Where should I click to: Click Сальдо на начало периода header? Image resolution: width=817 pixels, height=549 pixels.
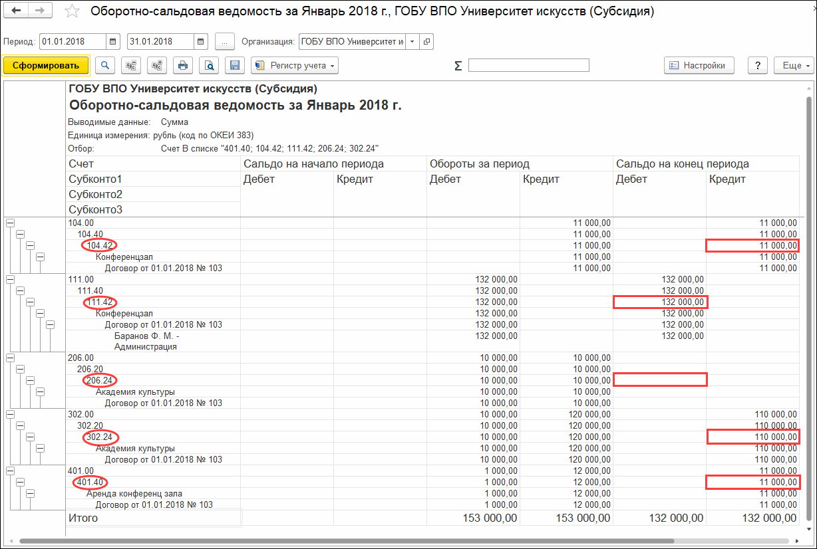point(313,164)
